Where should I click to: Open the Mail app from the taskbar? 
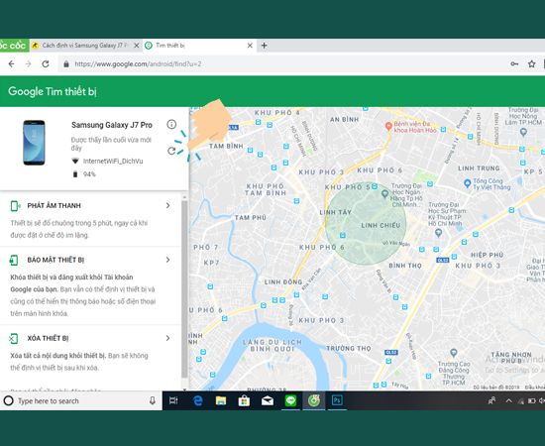pos(268,400)
